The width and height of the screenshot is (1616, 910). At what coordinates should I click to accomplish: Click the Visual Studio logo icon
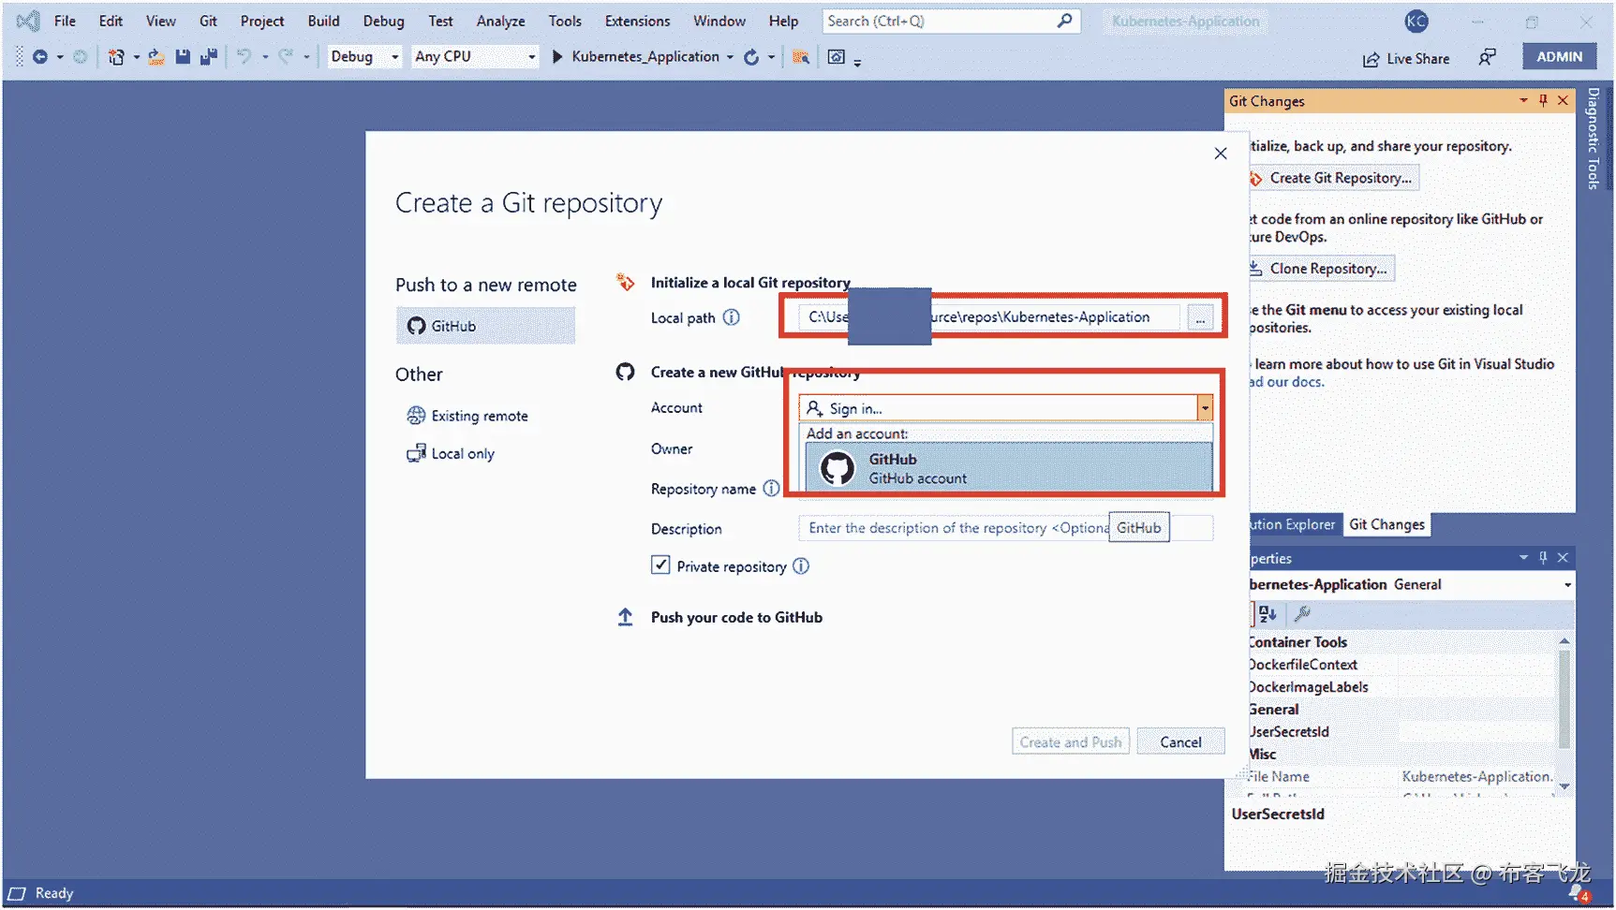[27, 21]
